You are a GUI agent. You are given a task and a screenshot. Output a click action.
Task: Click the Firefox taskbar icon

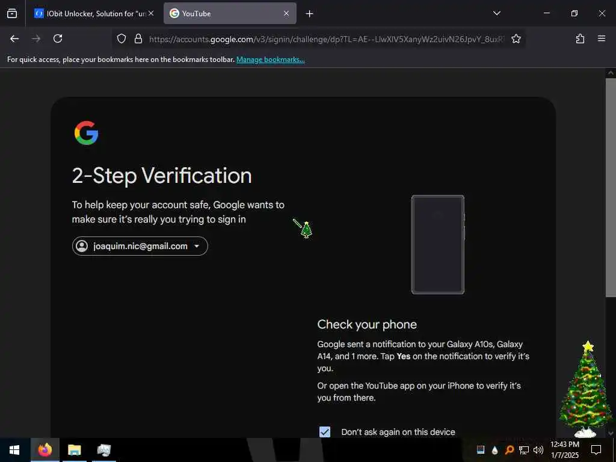tap(45, 450)
